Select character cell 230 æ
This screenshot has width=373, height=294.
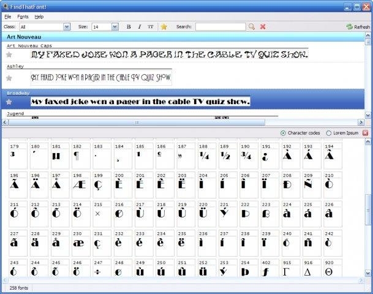(81, 243)
